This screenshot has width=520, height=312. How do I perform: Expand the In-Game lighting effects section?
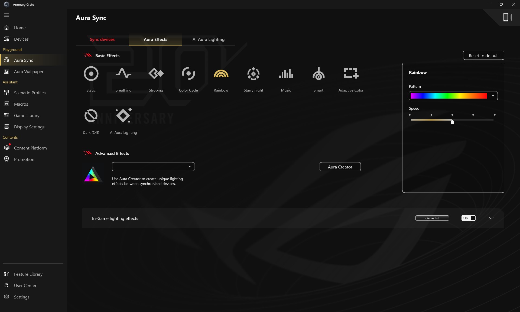[x=491, y=218]
